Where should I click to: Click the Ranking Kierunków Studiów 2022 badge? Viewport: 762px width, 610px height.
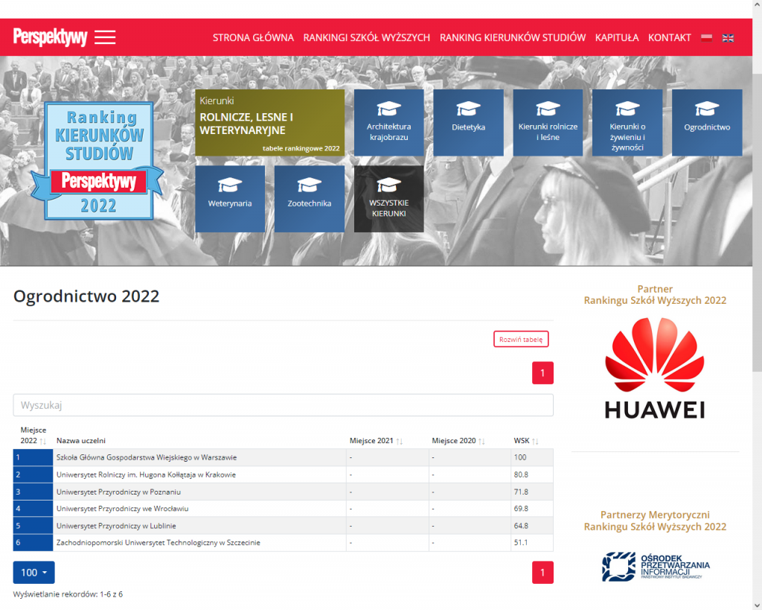[97, 161]
